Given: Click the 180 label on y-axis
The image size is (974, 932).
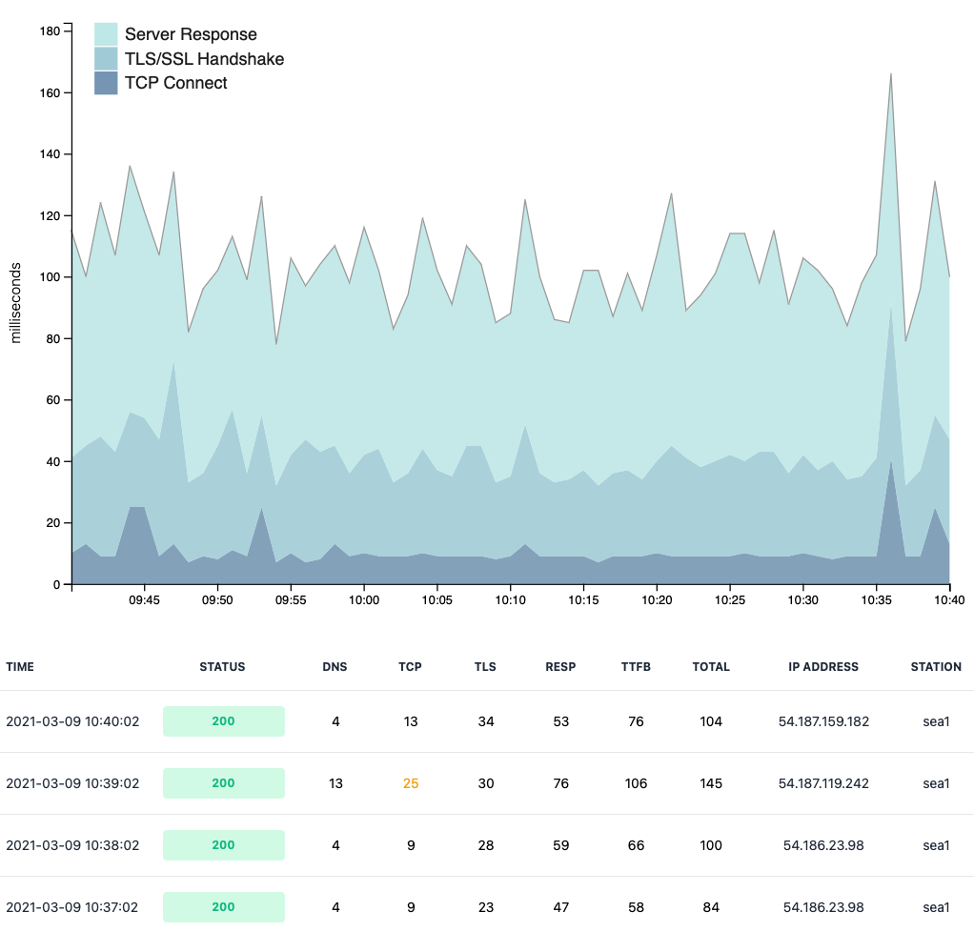Looking at the screenshot, I should [x=50, y=31].
